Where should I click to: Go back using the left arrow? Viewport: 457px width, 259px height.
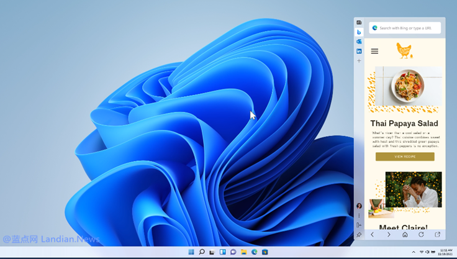pyautogui.click(x=373, y=235)
